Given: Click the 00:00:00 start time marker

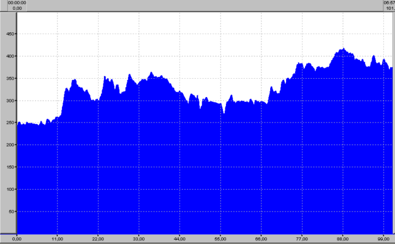Looking at the screenshot, I should coord(17,2).
